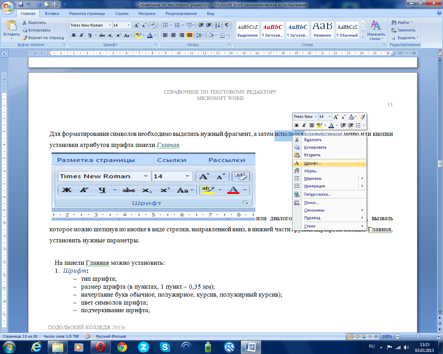443x354 pixels.
Task: Switch to the Рецензирование tab
Action: pyautogui.click(x=181, y=13)
